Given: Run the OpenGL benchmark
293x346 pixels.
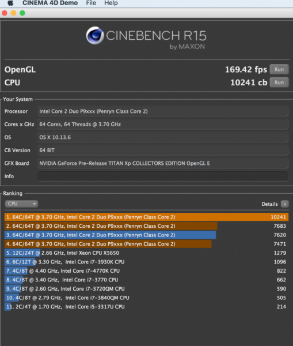Looking at the screenshot, I should click(279, 70).
